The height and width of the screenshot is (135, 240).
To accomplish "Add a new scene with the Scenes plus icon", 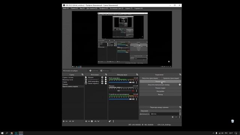I will pos(64,121).
